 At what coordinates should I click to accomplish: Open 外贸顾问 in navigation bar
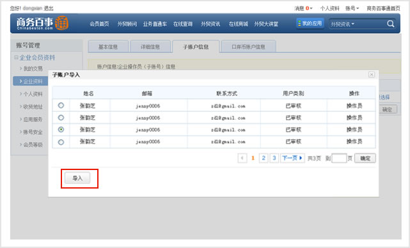127,24
